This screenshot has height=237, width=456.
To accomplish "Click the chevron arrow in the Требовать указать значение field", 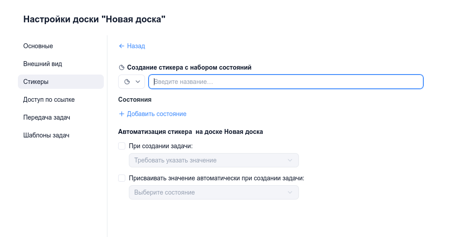I will pyautogui.click(x=290, y=160).
